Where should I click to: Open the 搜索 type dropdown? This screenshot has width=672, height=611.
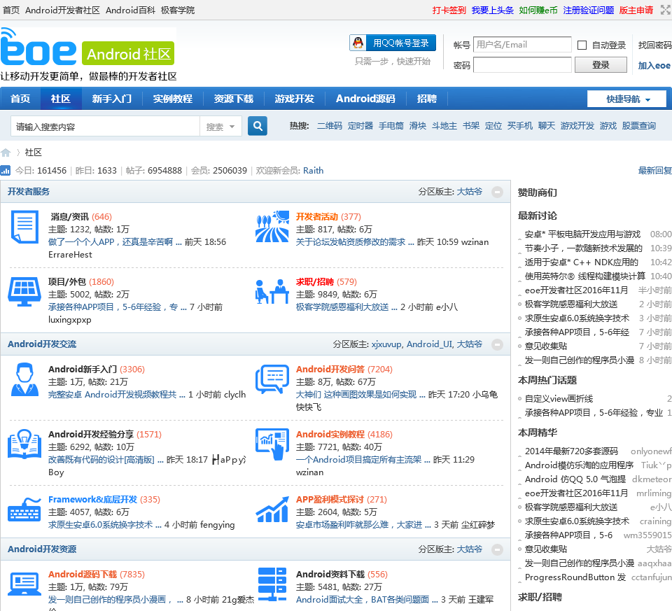(220, 127)
